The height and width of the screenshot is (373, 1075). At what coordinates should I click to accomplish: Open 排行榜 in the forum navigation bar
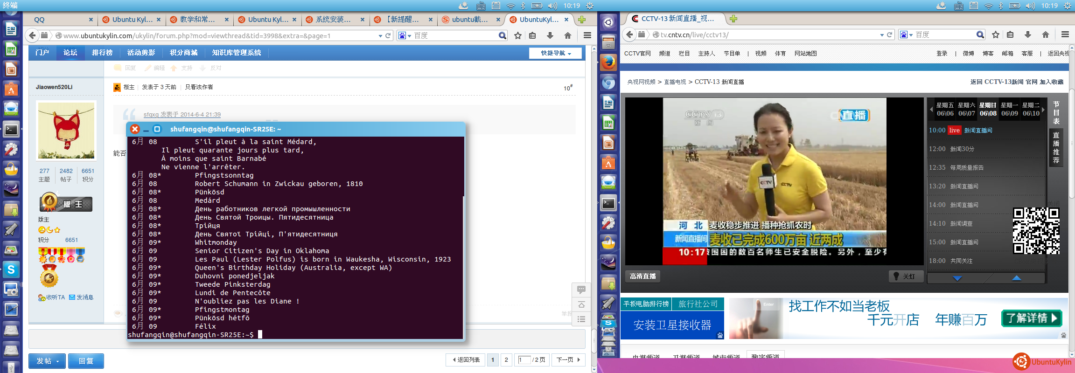point(102,53)
